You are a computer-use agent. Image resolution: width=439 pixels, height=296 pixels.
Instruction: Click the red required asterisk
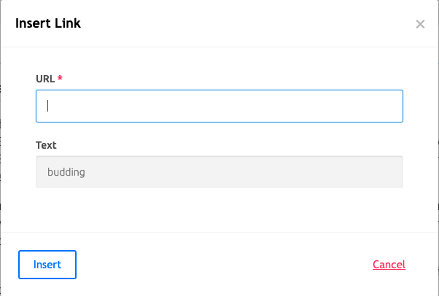coord(60,77)
